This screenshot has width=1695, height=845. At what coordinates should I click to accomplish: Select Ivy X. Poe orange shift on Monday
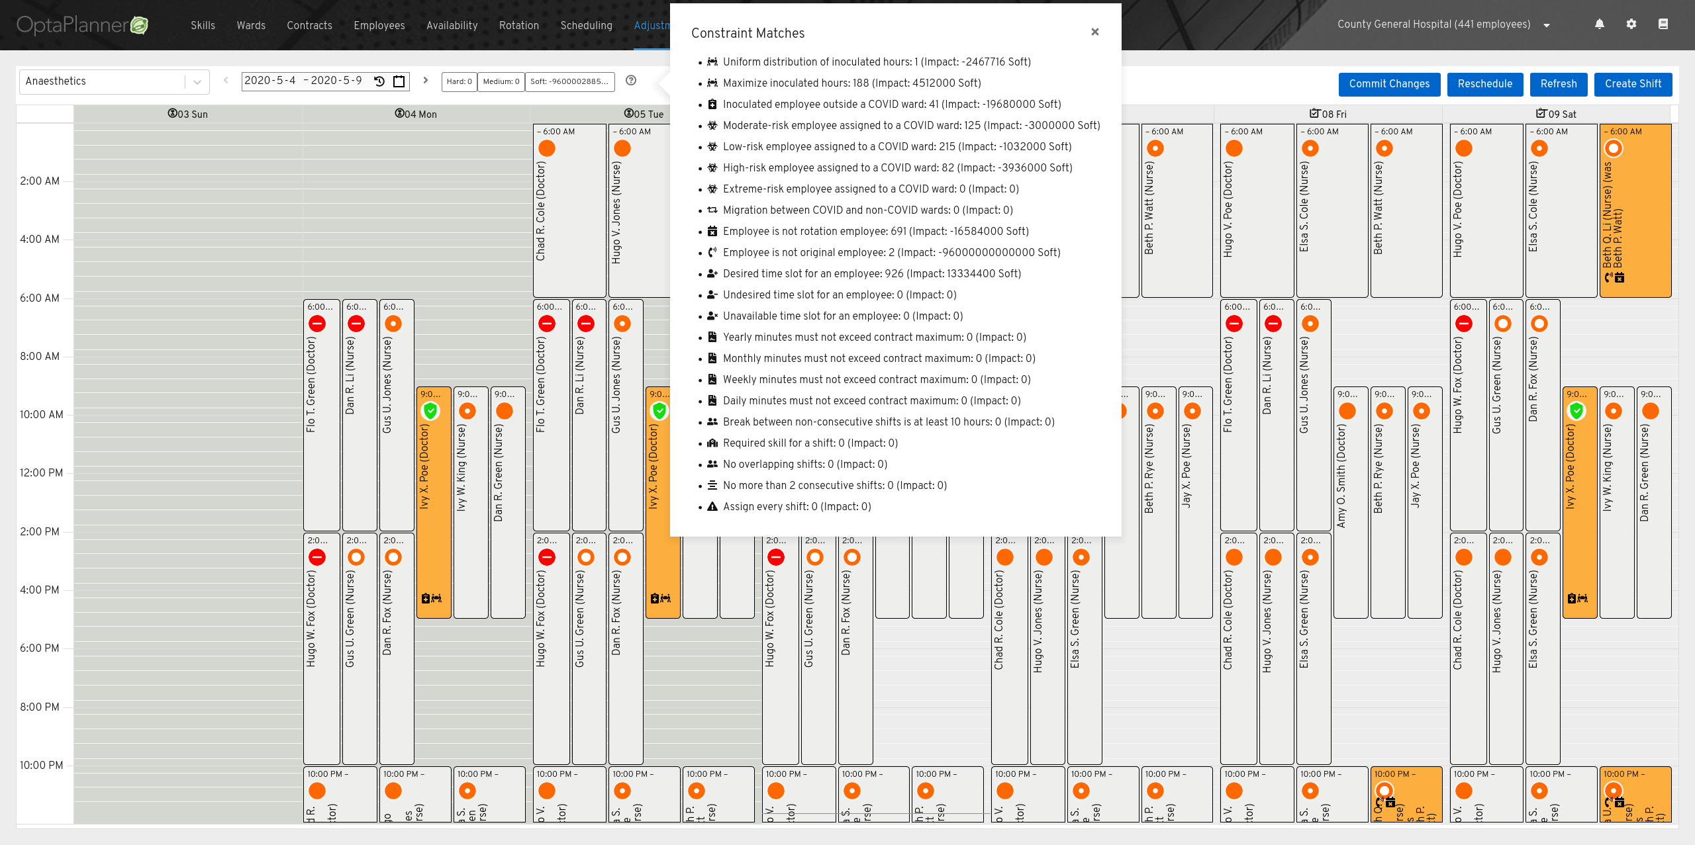coord(434,503)
